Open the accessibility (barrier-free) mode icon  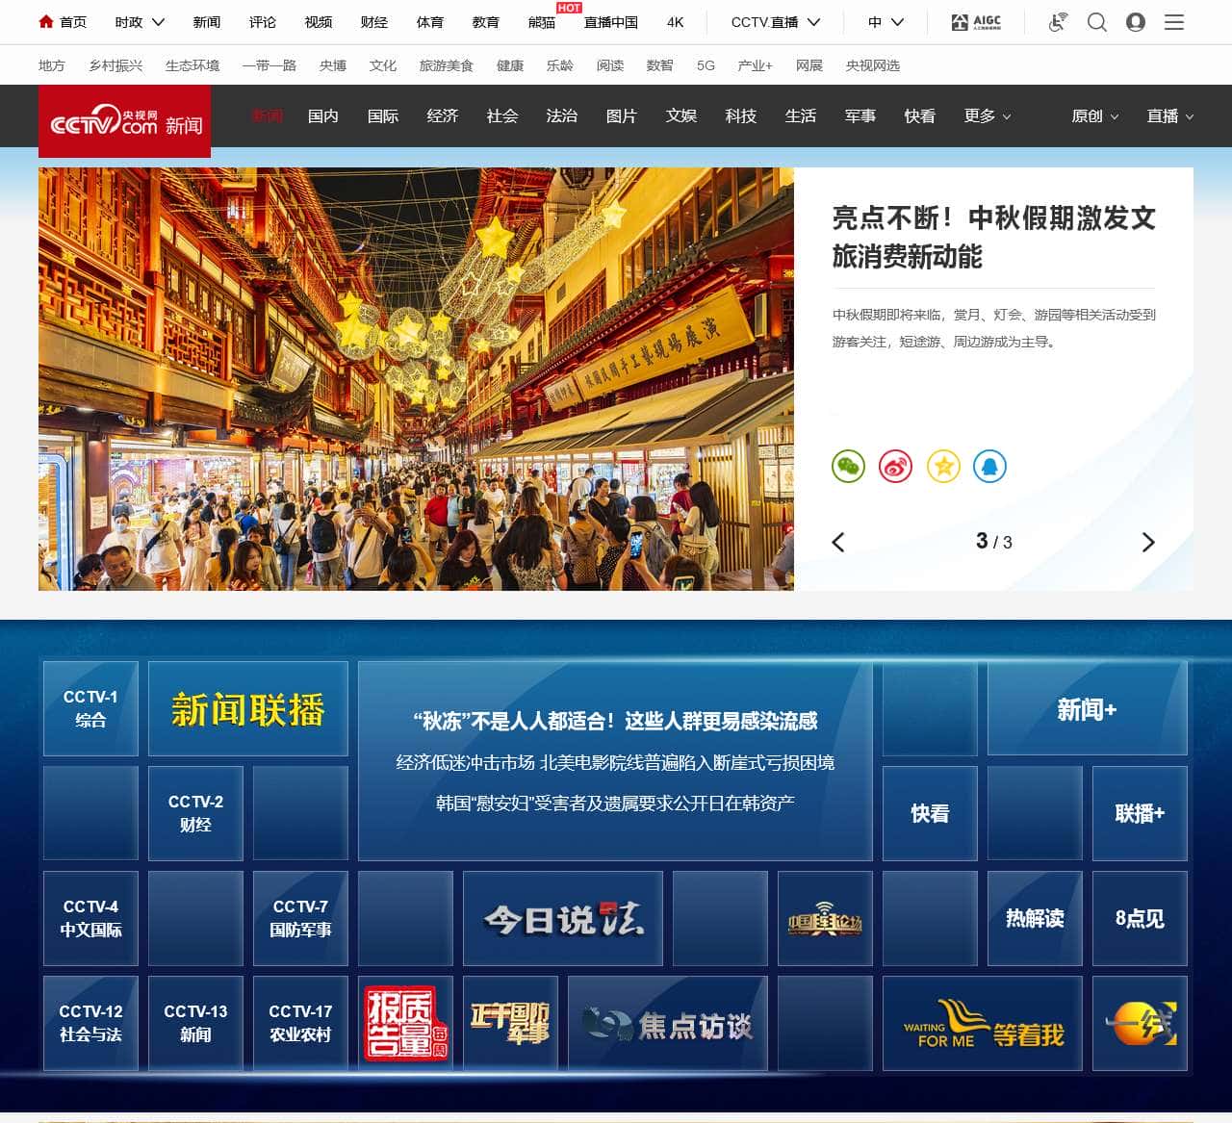(1057, 22)
